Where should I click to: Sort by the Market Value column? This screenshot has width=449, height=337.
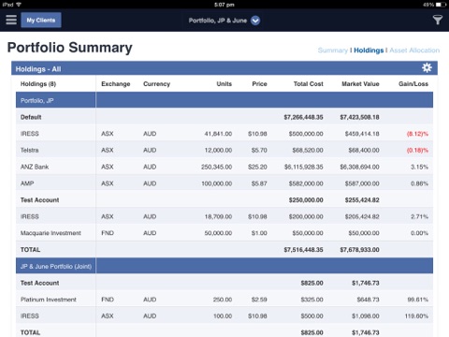(360, 84)
